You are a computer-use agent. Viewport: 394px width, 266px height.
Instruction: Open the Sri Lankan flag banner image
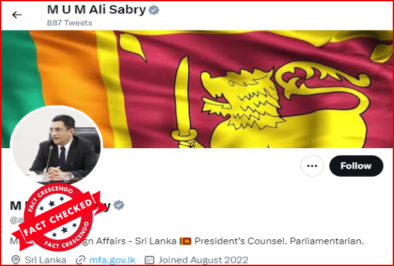click(x=197, y=89)
